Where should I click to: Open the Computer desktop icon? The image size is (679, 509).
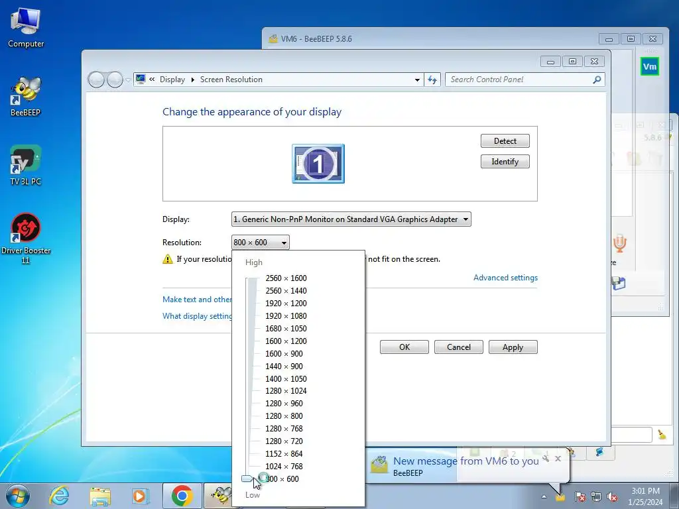coord(26,28)
